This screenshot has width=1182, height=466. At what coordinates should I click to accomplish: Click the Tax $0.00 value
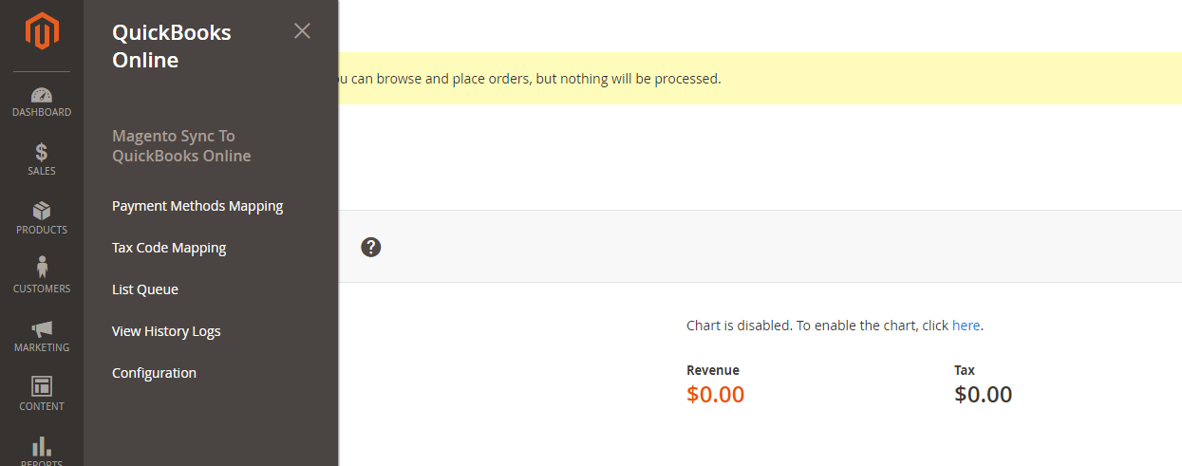point(983,395)
